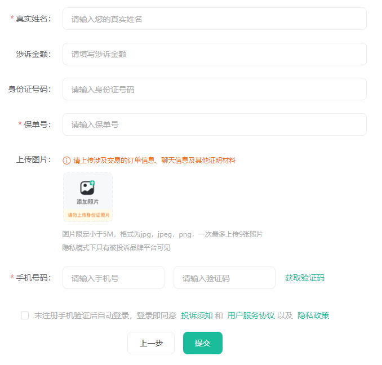Click the red upload instruction text

coord(155,161)
